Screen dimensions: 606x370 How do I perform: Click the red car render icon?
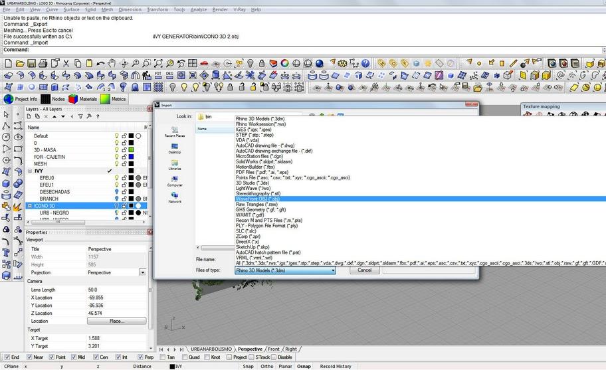pos(204,63)
